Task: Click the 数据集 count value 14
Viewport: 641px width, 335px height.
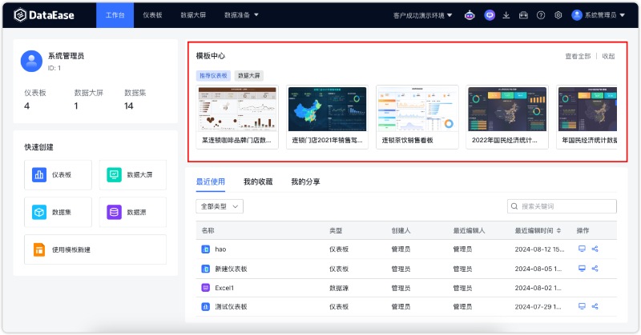Action: coord(129,106)
